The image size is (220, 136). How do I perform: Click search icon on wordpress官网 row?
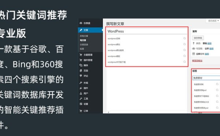[184, 38]
